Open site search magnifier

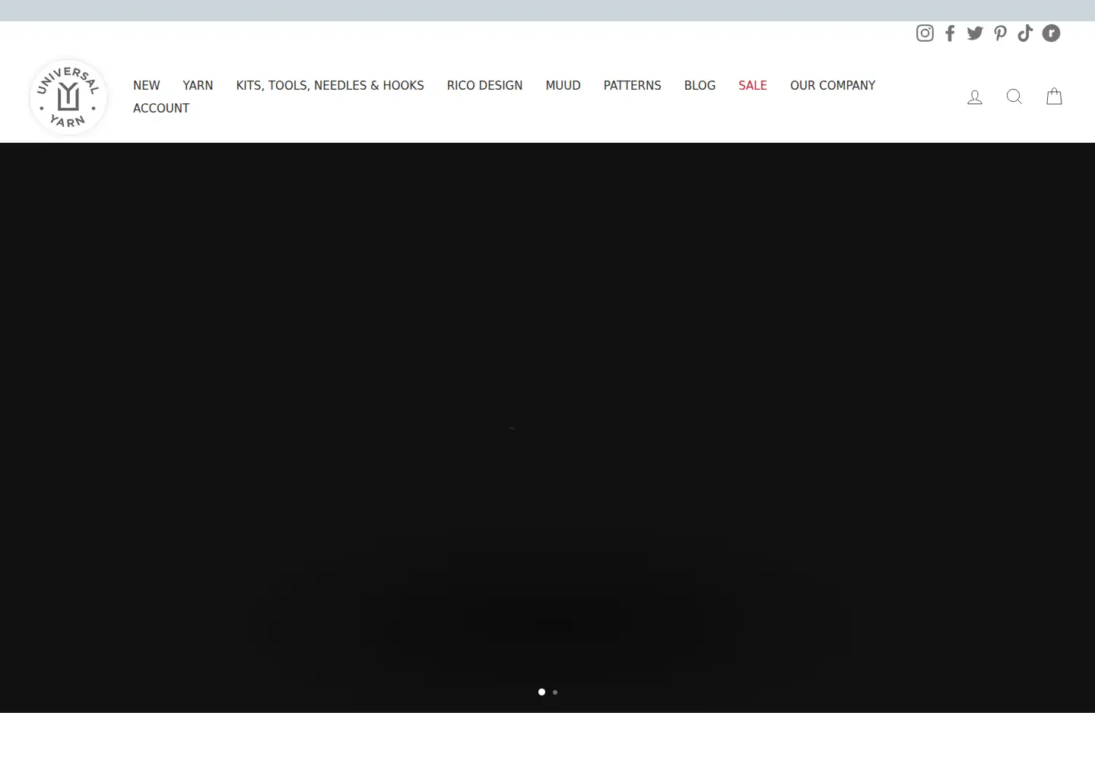click(x=1014, y=97)
